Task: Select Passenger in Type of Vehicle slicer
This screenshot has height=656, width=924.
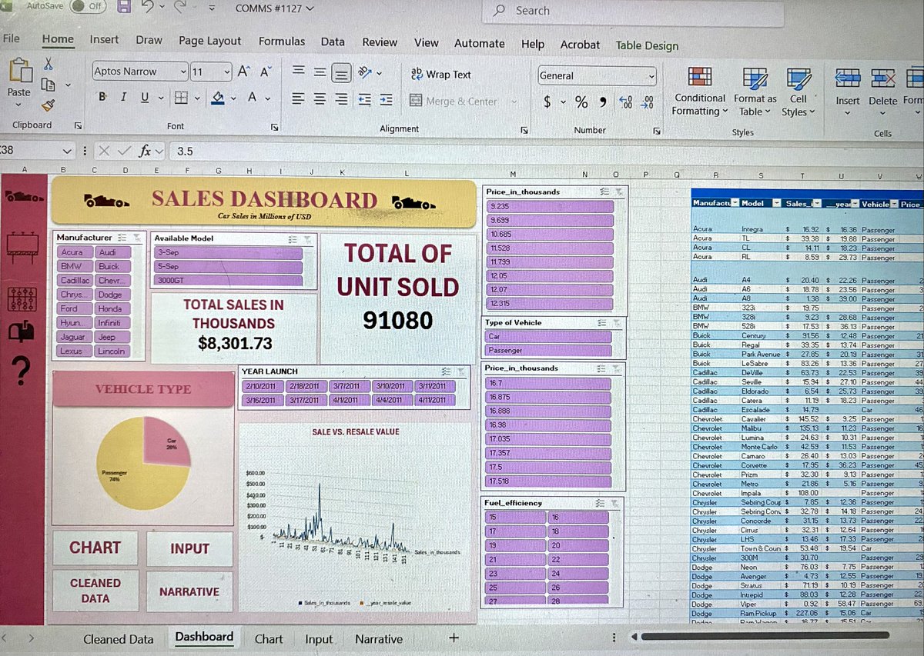Action: point(549,351)
